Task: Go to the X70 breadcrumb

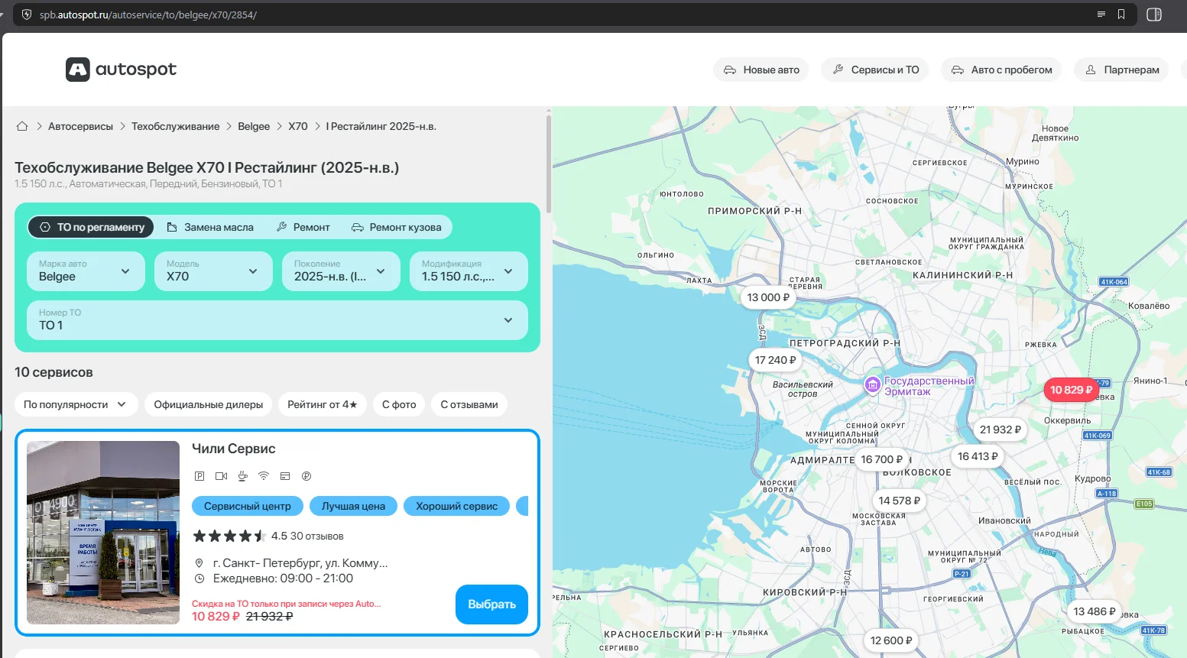Action: click(x=298, y=126)
